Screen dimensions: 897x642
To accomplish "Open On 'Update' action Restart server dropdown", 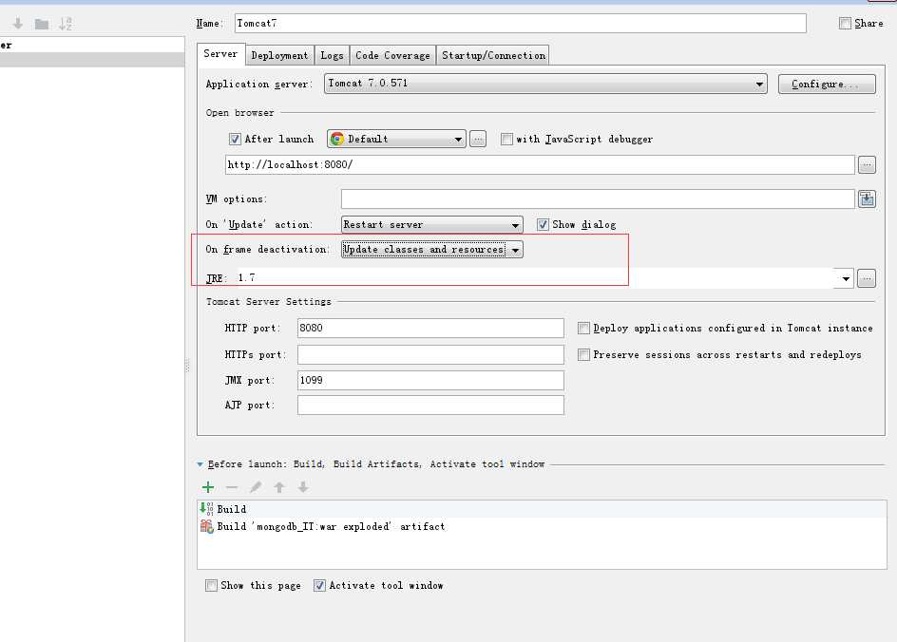I will (432, 225).
